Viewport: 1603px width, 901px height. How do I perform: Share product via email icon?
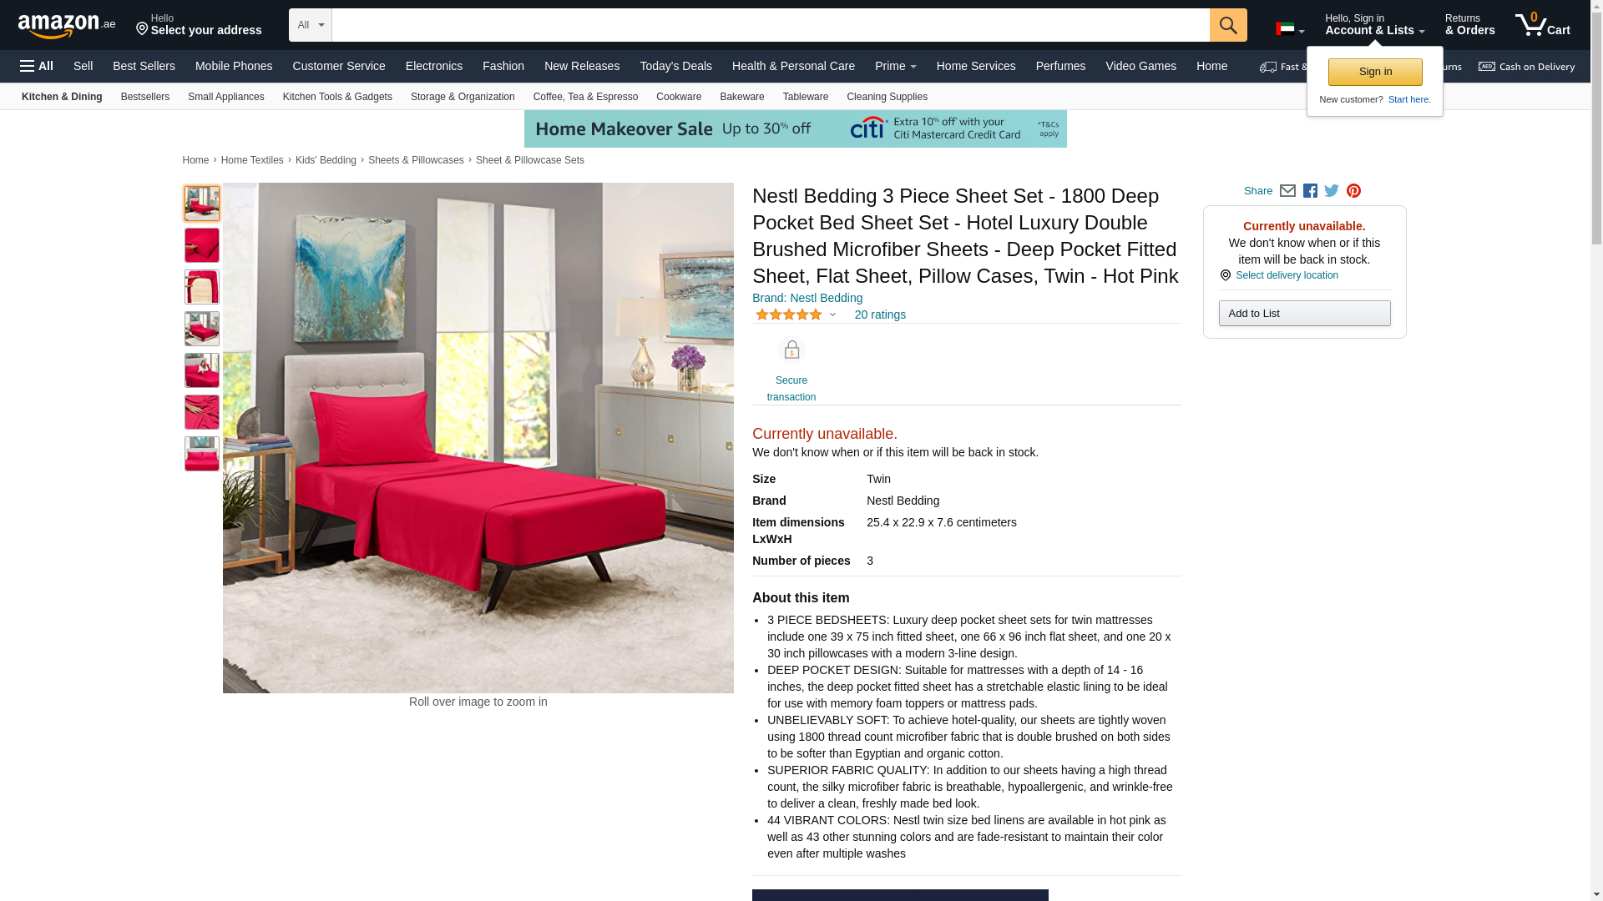click(x=1287, y=191)
